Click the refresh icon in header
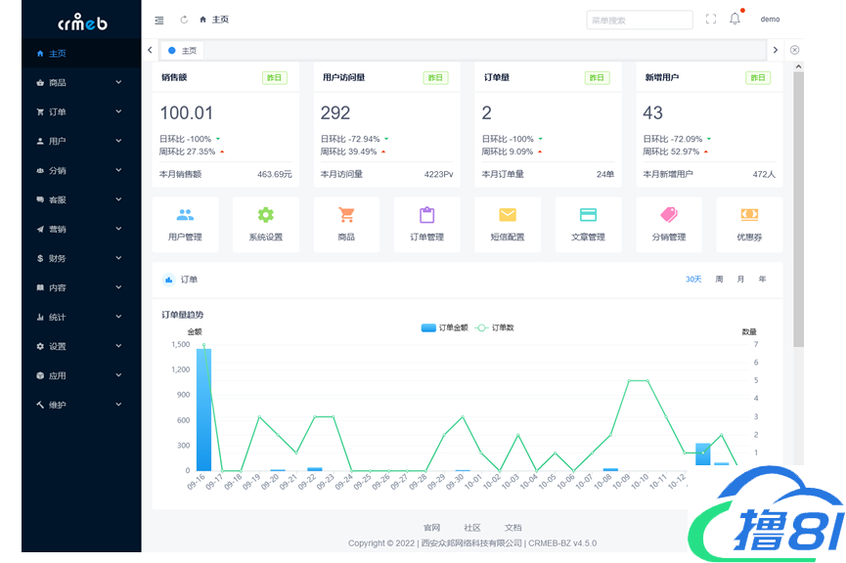 click(184, 20)
